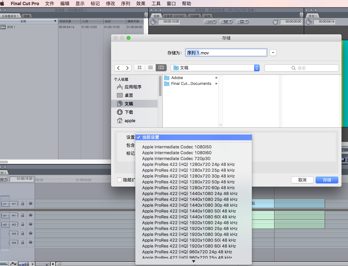The image size is (348, 266).
Task: Click the track height selector
Action: click(x=24, y=264)
